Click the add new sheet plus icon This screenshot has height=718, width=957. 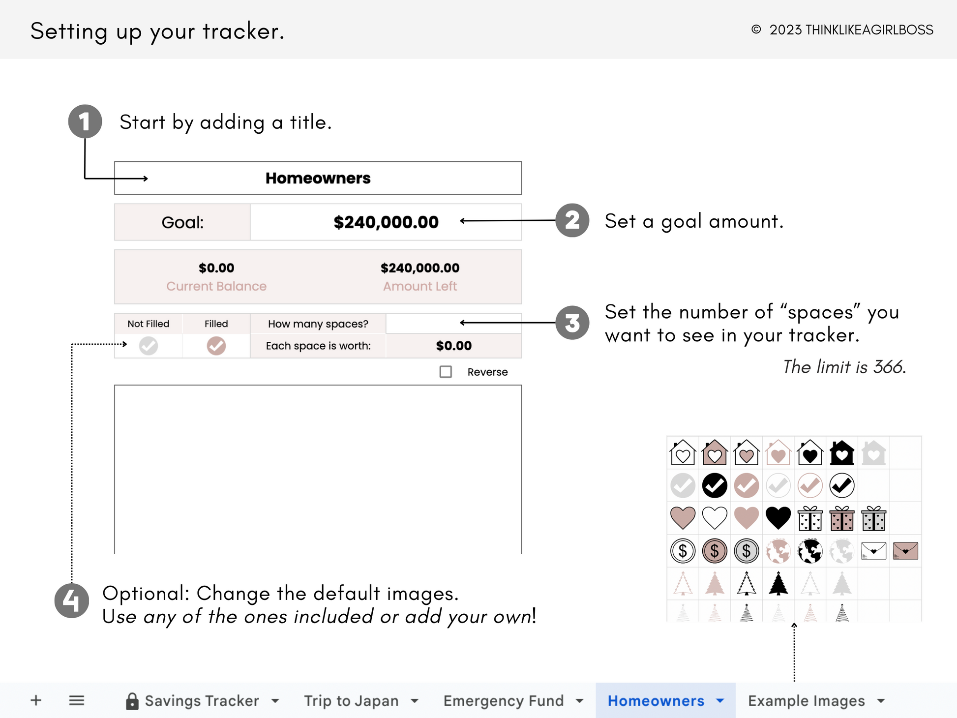[36, 700]
